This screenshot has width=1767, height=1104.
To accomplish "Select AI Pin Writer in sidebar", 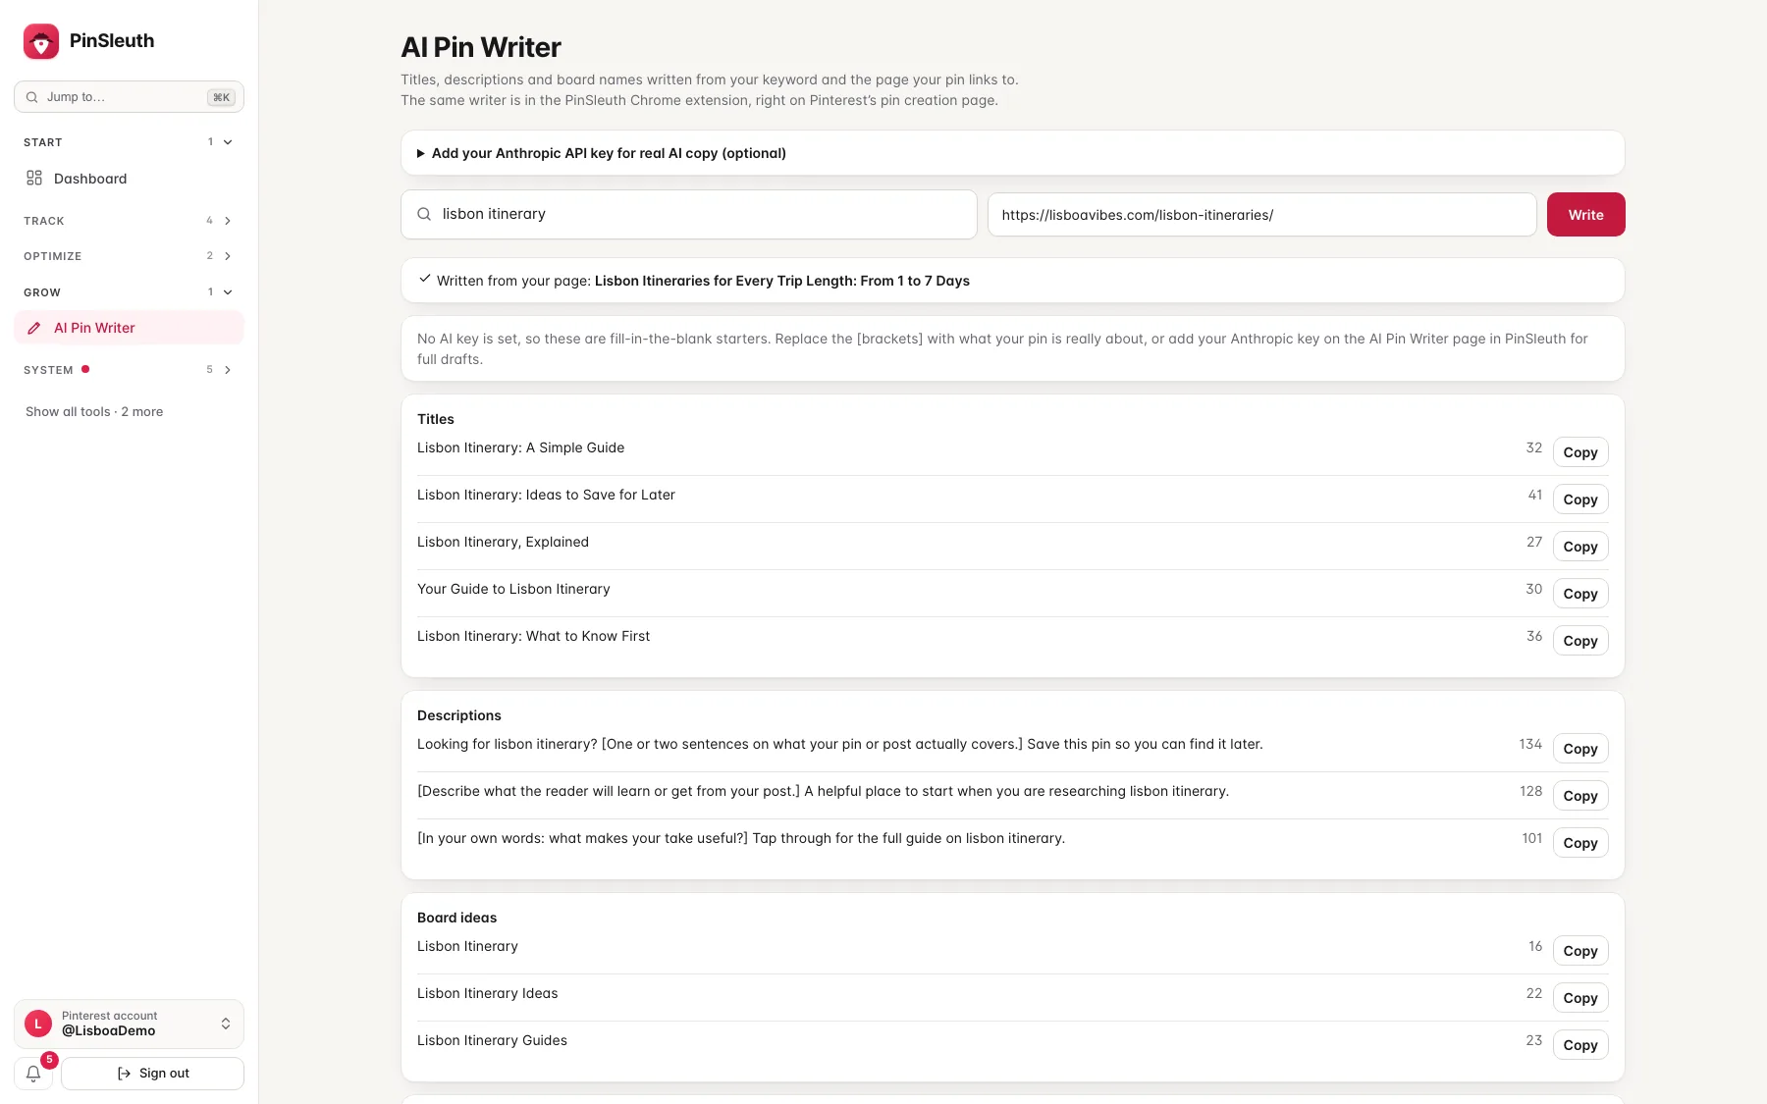I will click(129, 328).
